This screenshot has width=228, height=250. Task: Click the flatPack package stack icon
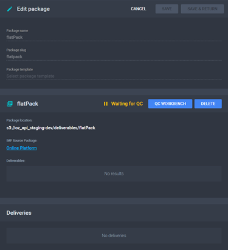10,104
